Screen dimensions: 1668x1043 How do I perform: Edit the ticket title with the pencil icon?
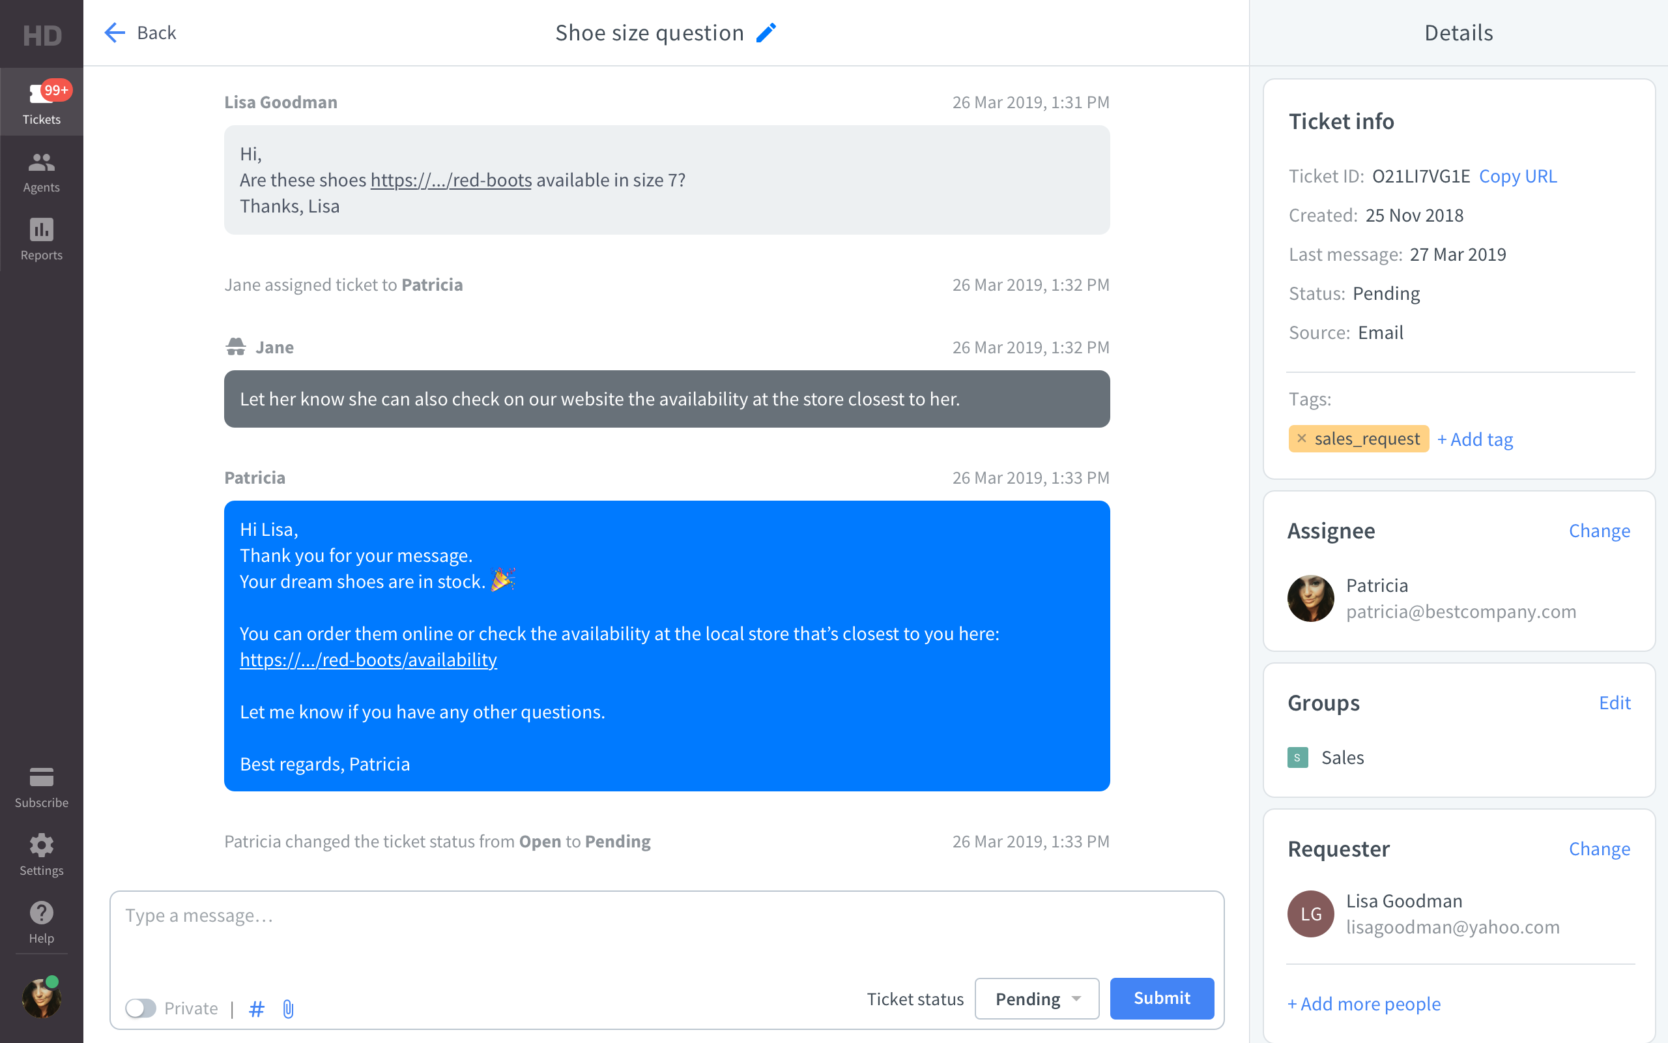pyautogui.click(x=766, y=32)
